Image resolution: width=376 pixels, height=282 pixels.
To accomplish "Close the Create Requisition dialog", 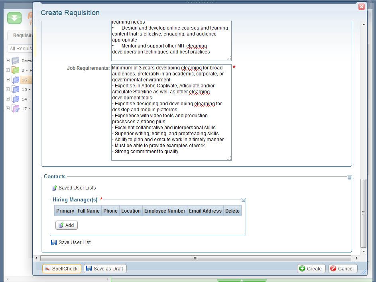I will pyautogui.click(x=361, y=7).
